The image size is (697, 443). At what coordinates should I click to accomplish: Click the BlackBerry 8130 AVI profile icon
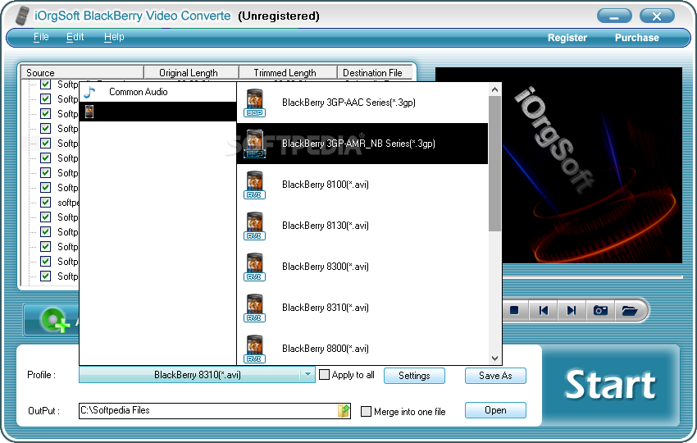(255, 226)
